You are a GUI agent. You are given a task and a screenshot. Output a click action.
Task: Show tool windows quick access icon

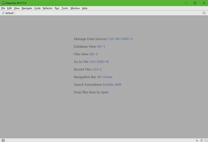(x=3, y=140)
